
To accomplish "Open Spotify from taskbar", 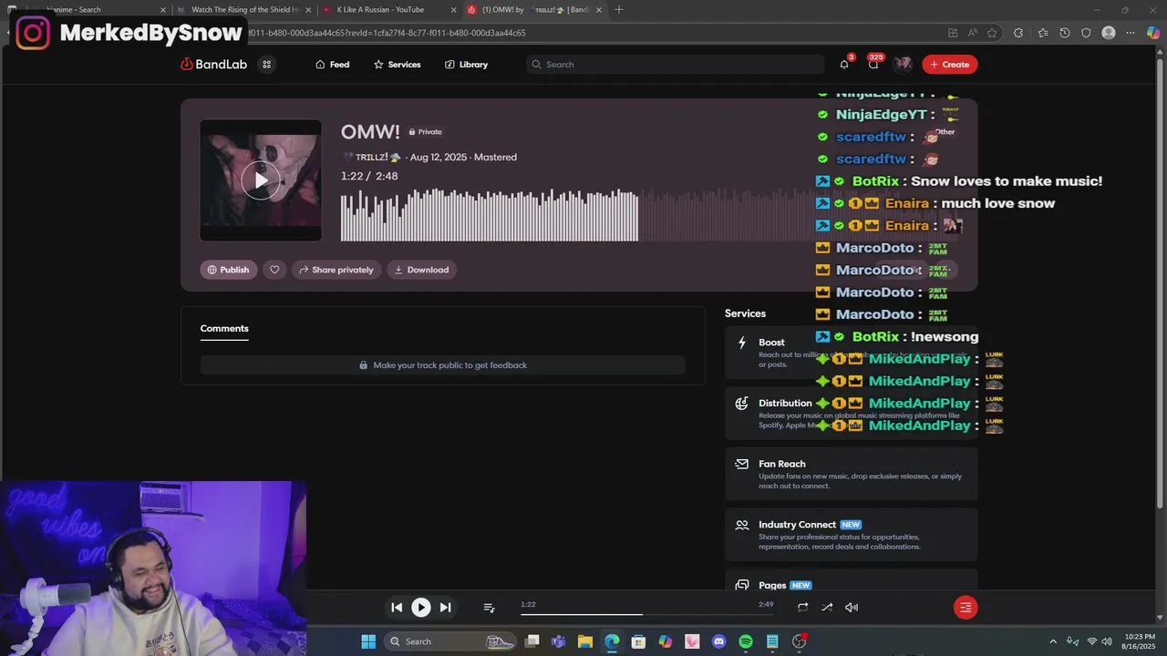I will tap(746, 641).
